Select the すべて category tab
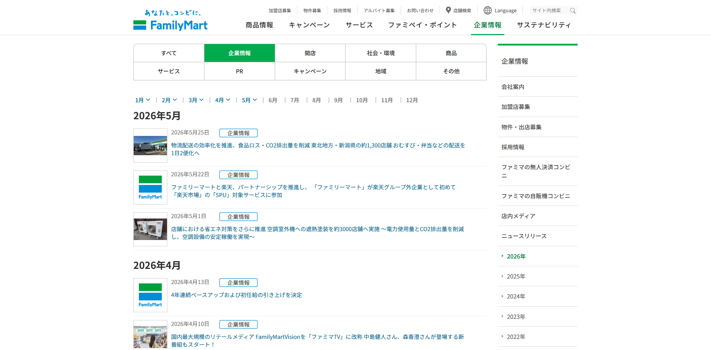The image size is (711, 350). click(169, 53)
